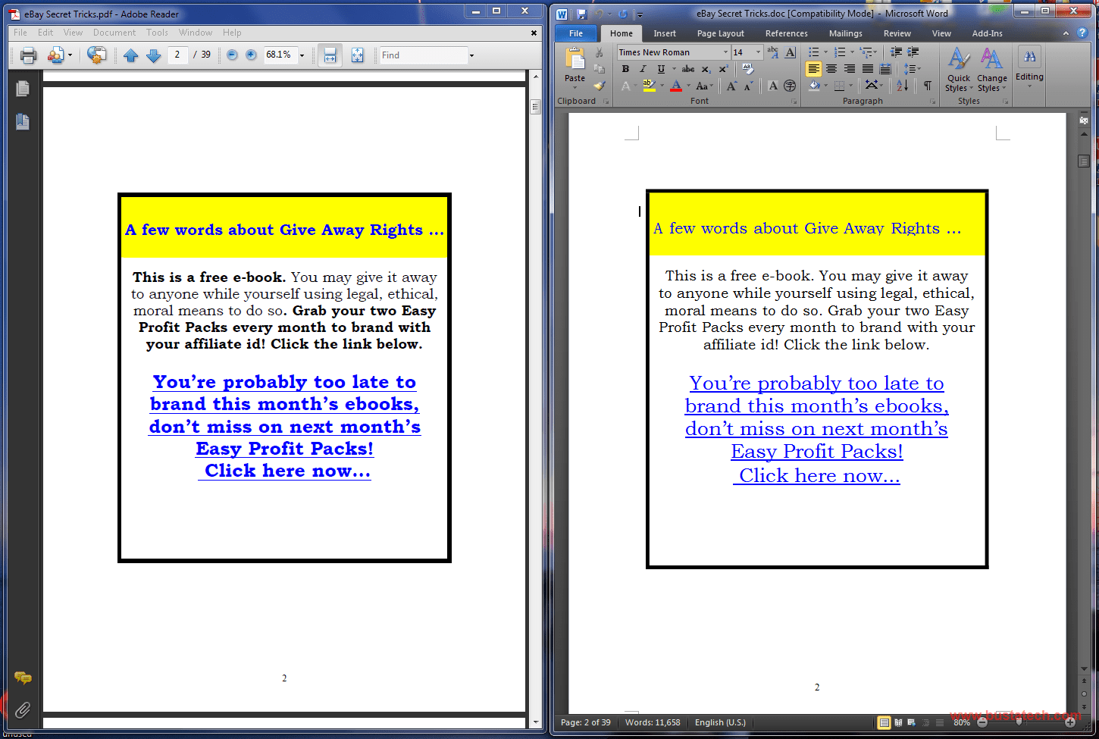Open Attachments paperclip panel in Adobe Reader

[23, 710]
